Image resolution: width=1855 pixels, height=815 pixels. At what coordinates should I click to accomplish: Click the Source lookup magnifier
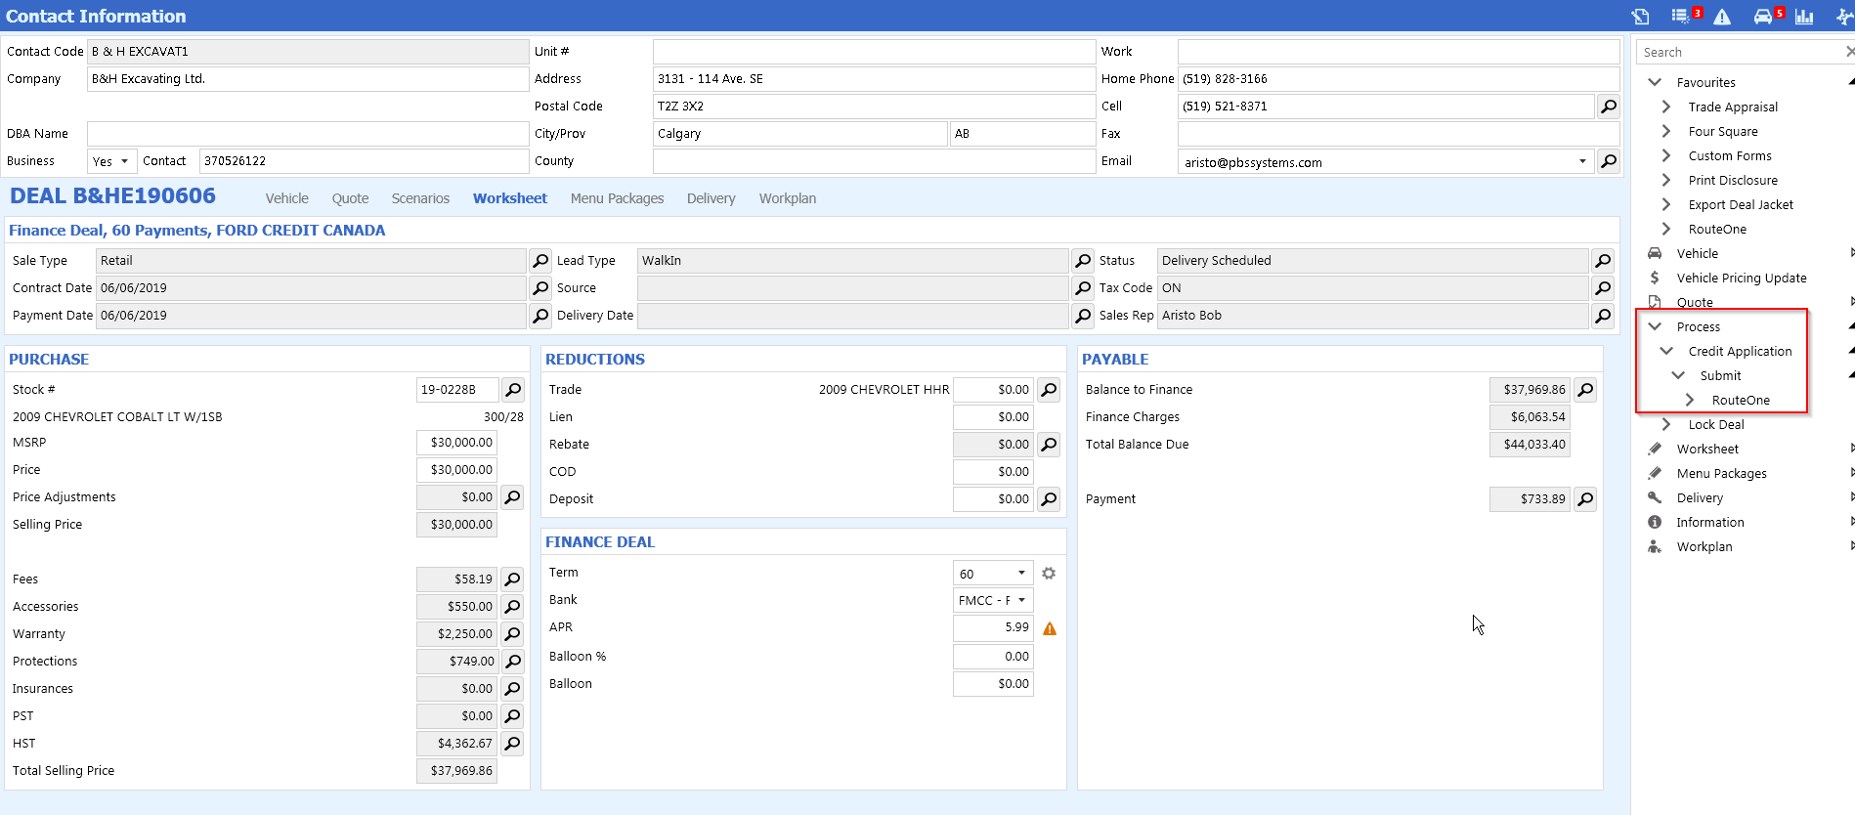pos(1083,288)
